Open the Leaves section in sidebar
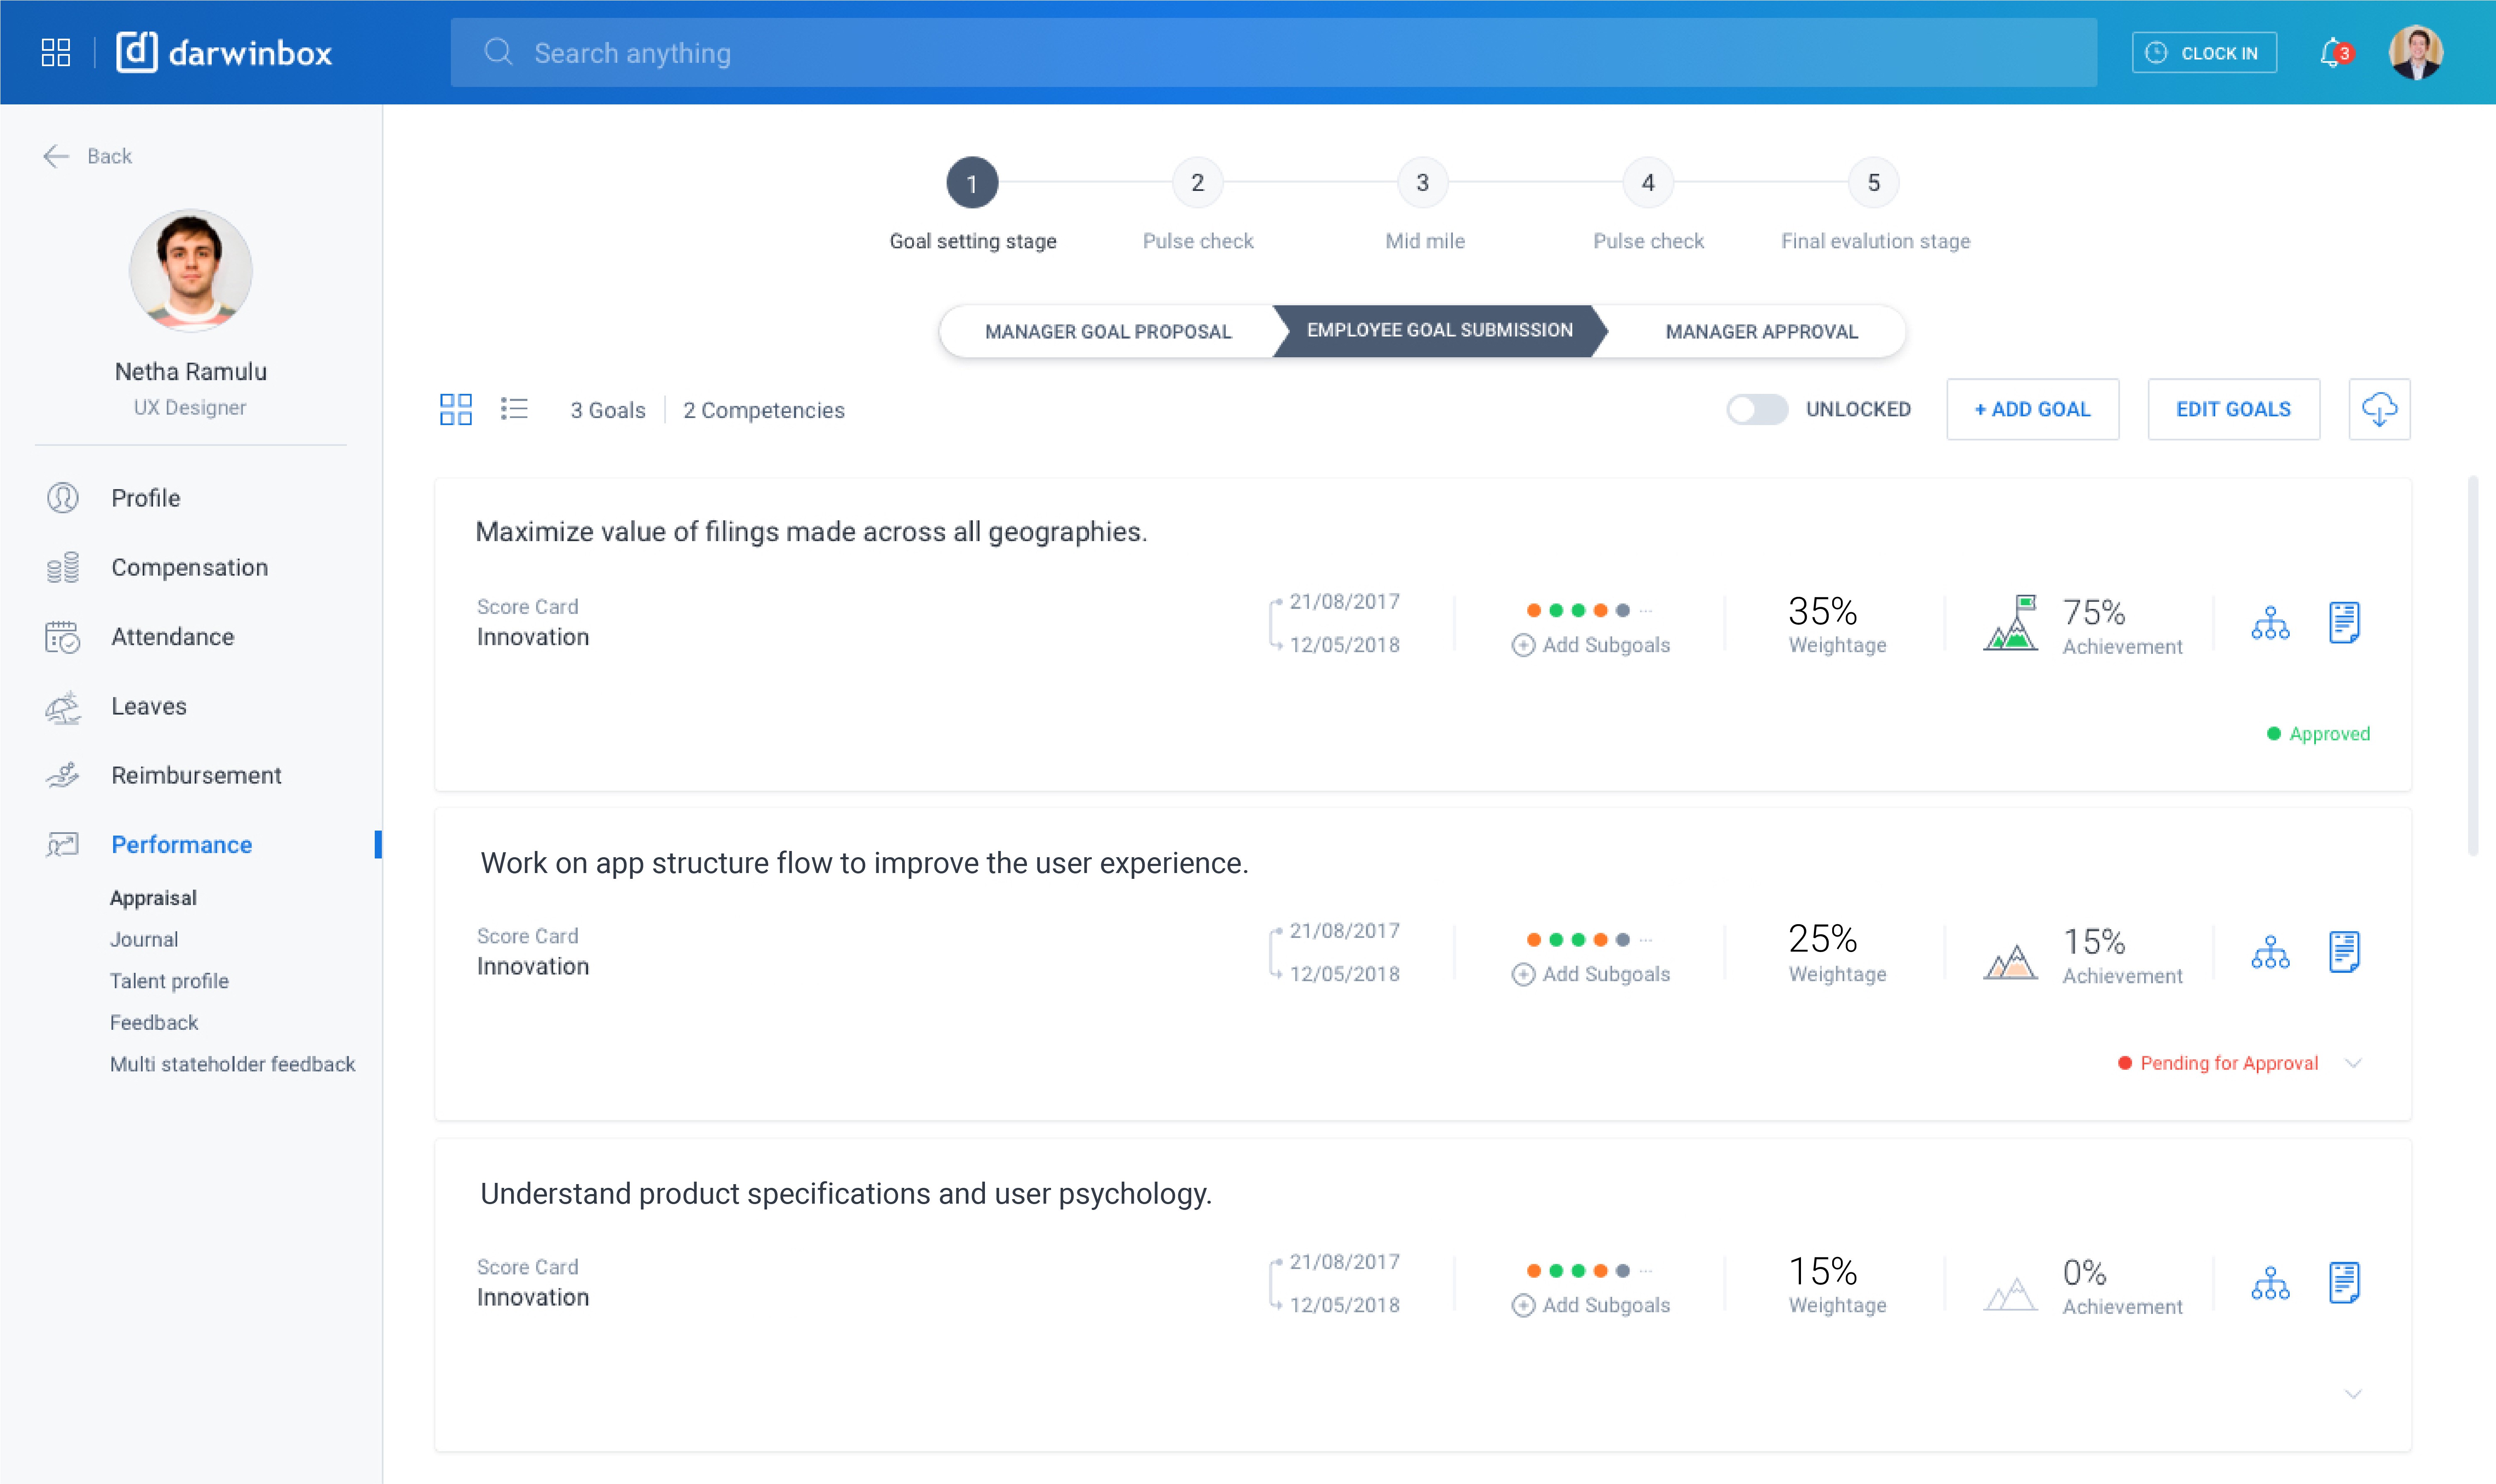The image size is (2496, 1484). tap(149, 705)
